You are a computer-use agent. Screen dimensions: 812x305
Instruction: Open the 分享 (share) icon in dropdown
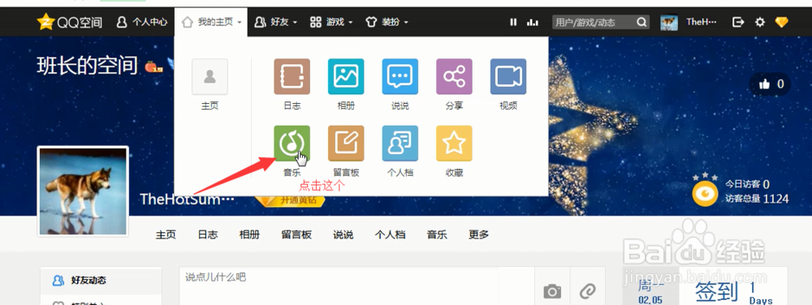pyautogui.click(x=454, y=76)
